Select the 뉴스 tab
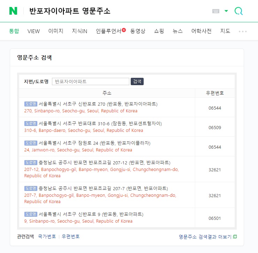258x253 pixels. pos(178,31)
